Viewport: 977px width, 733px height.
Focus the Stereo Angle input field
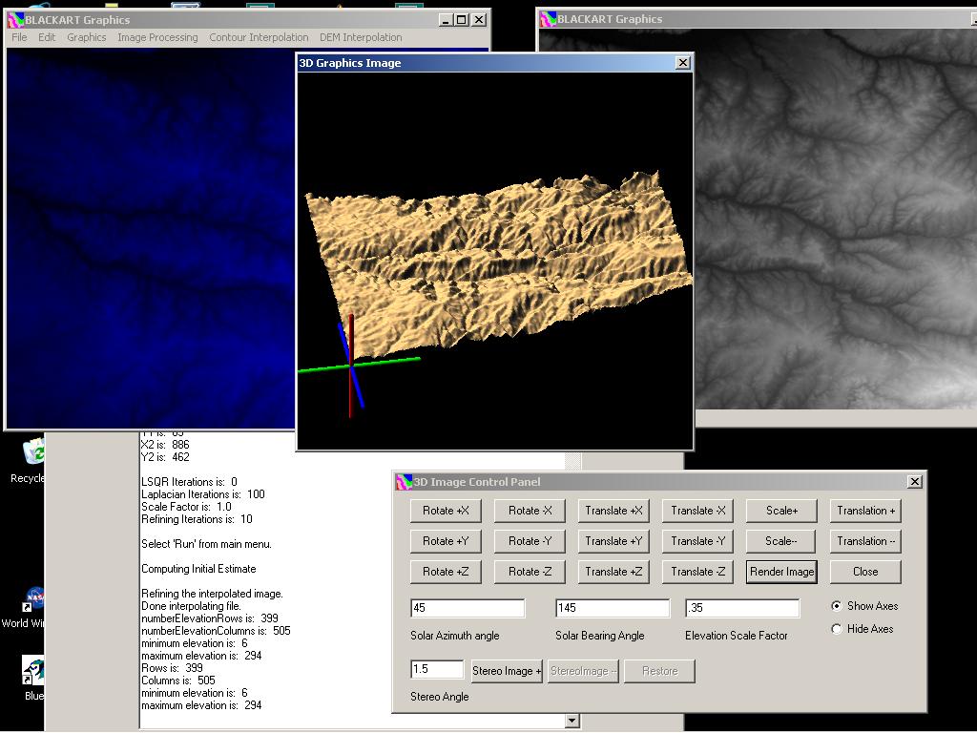pos(437,669)
